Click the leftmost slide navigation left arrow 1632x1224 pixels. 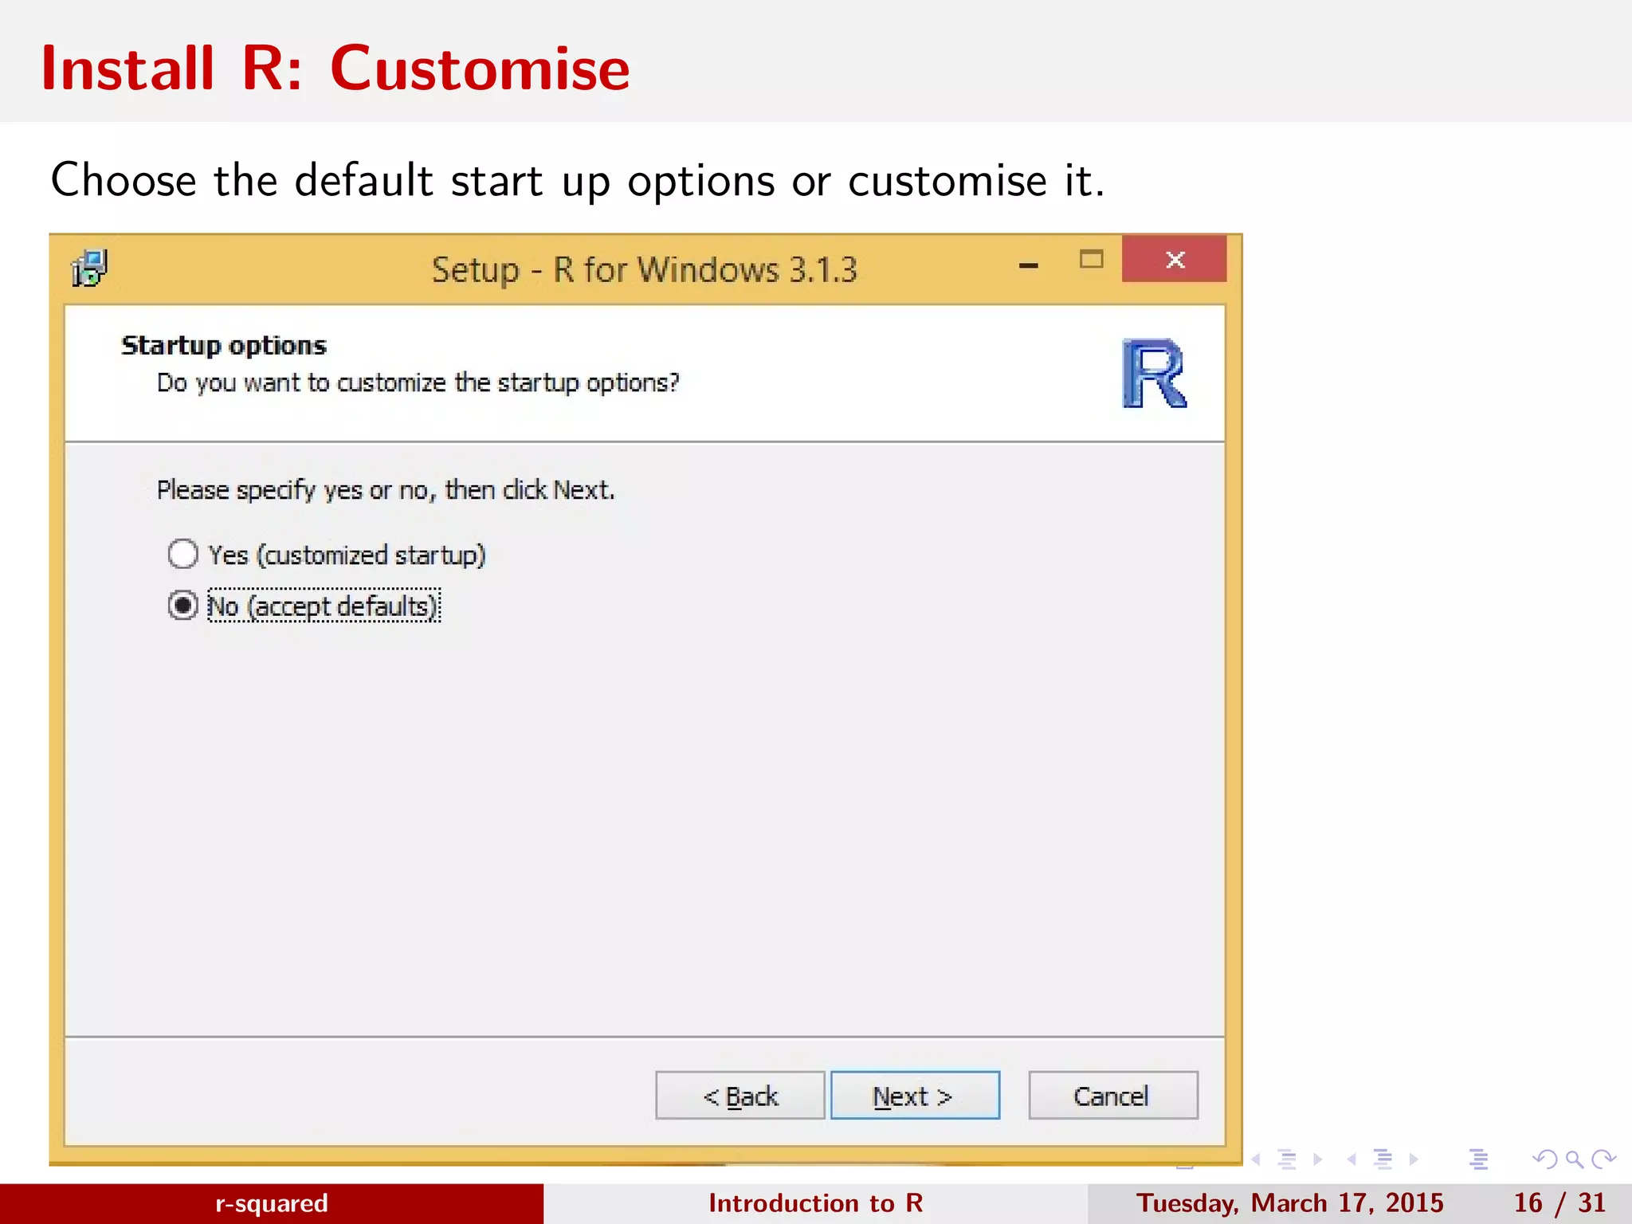coord(1256,1159)
